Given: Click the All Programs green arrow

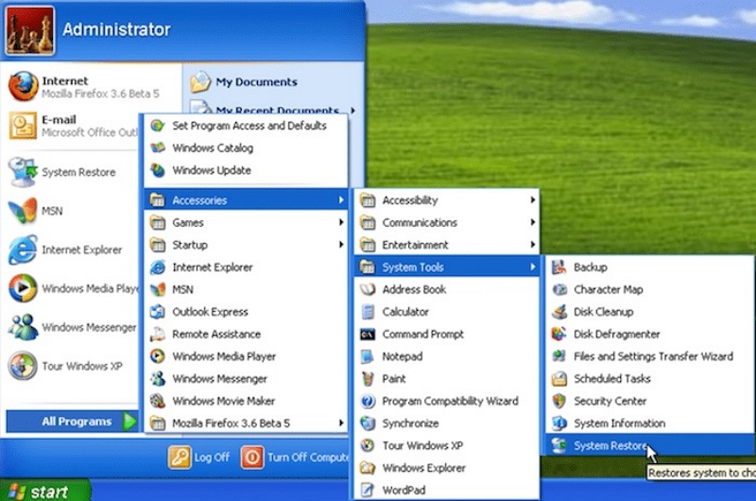Looking at the screenshot, I should [129, 422].
